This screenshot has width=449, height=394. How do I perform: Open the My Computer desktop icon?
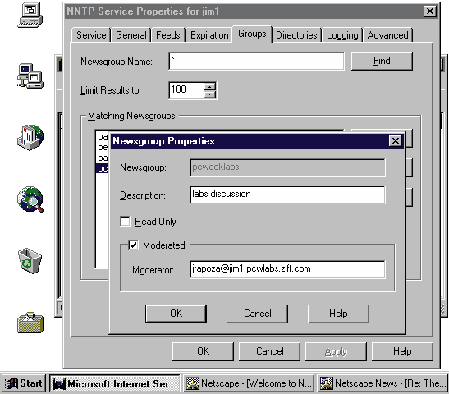tap(30, 15)
